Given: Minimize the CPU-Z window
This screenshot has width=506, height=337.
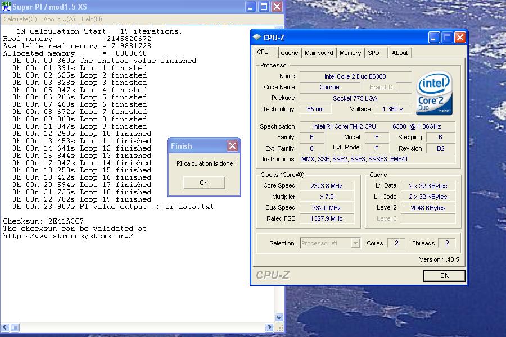Looking at the screenshot, I should tap(433, 38).
